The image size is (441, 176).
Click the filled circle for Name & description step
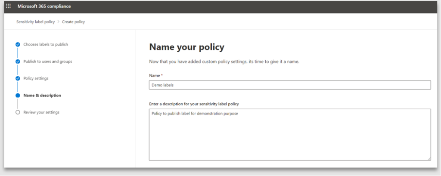click(18, 96)
